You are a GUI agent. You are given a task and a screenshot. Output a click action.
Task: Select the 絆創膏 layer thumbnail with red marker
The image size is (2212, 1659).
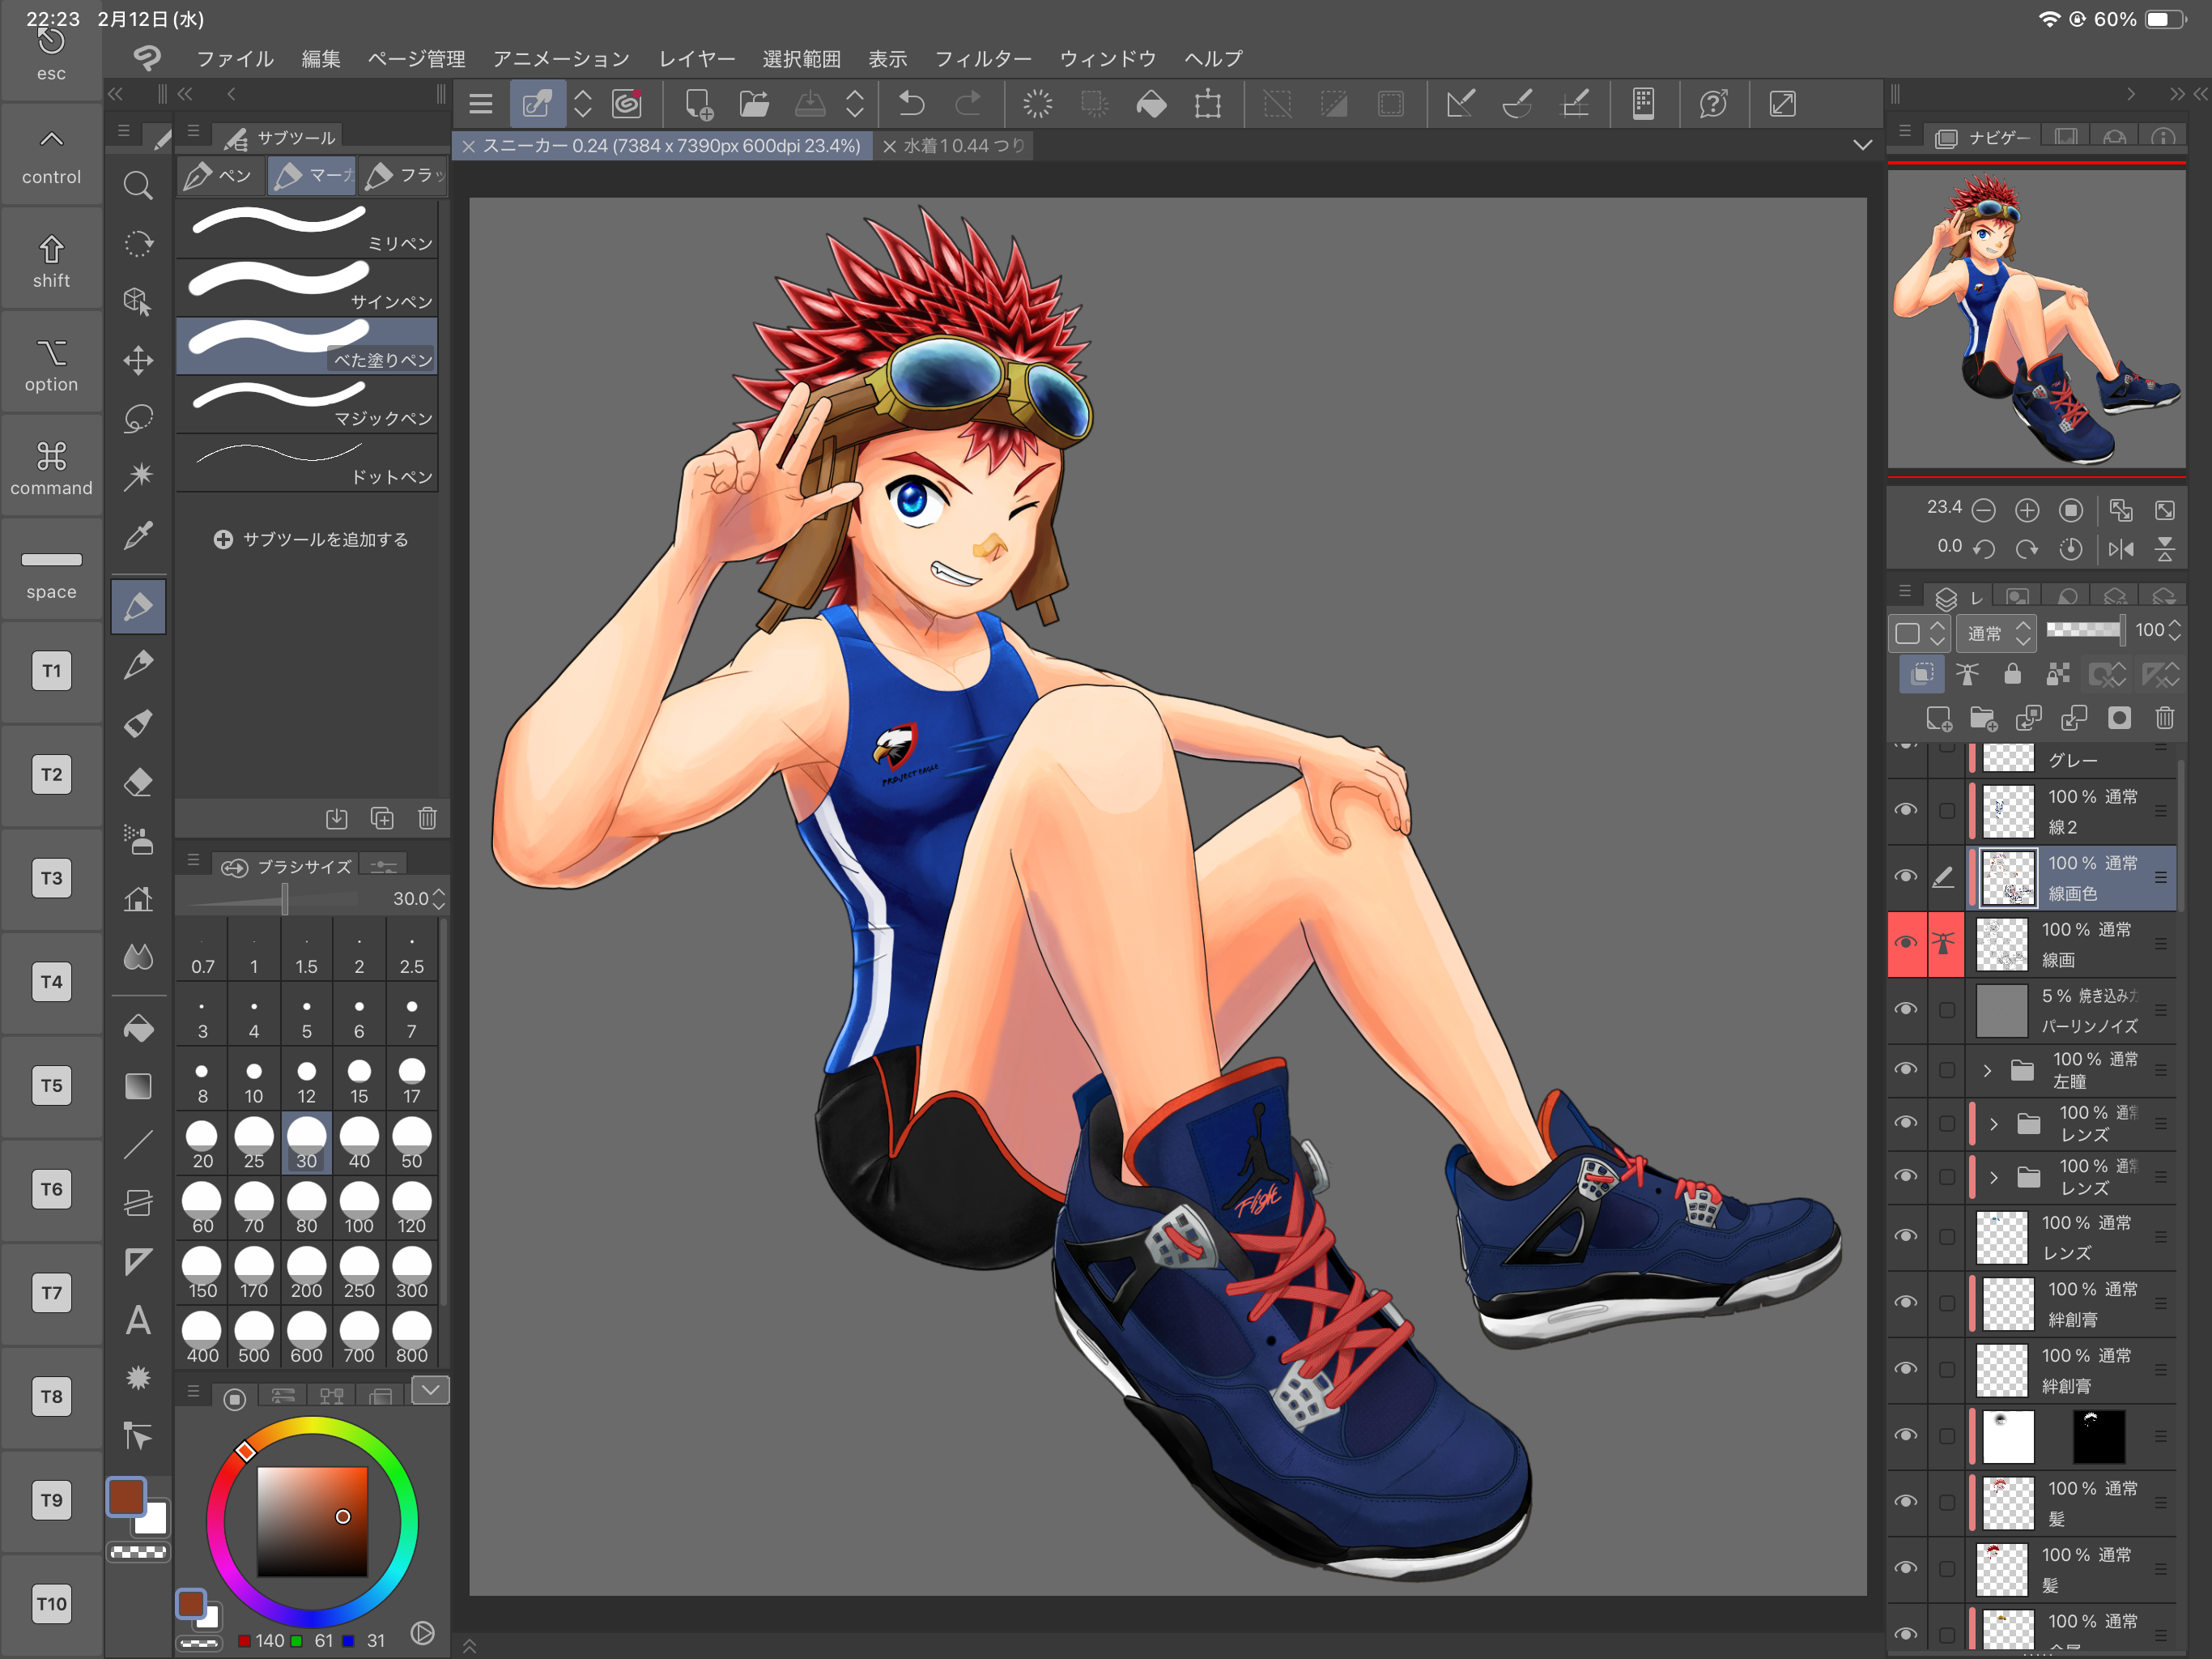[x=2007, y=1303]
